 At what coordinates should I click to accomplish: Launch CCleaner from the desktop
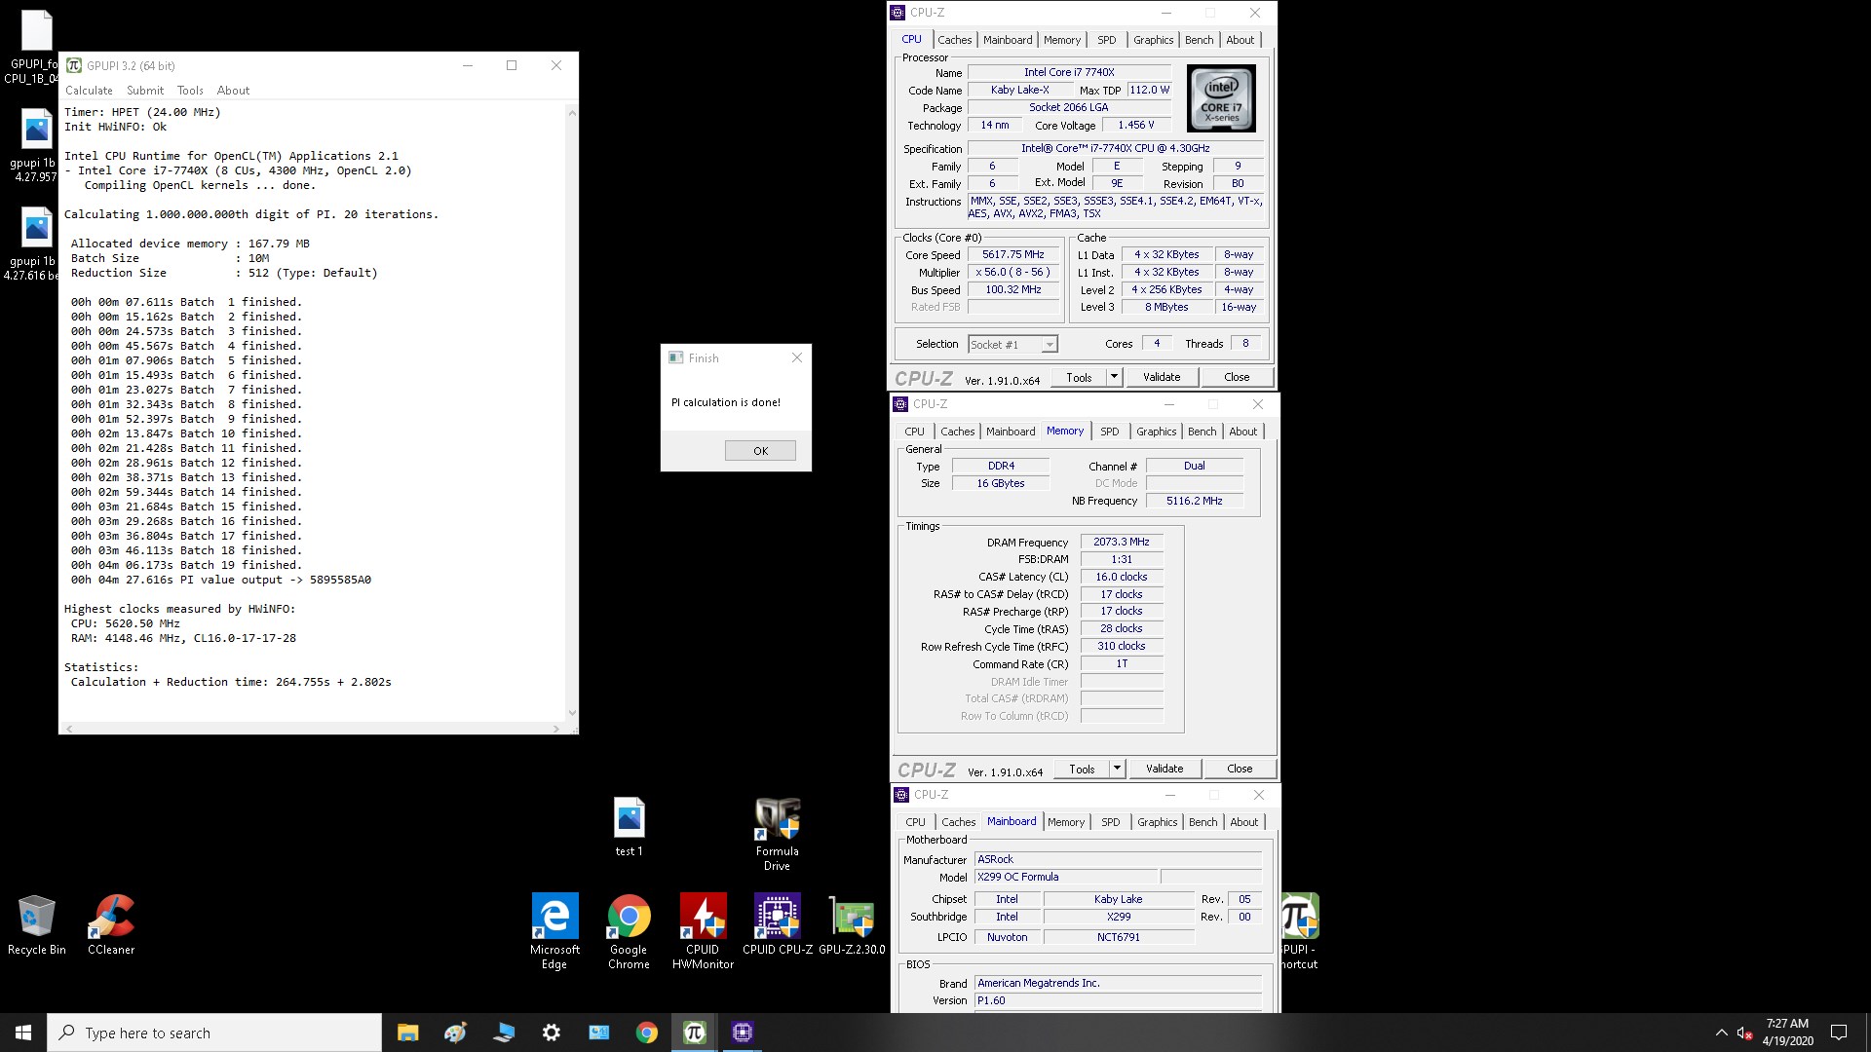point(111,925)
